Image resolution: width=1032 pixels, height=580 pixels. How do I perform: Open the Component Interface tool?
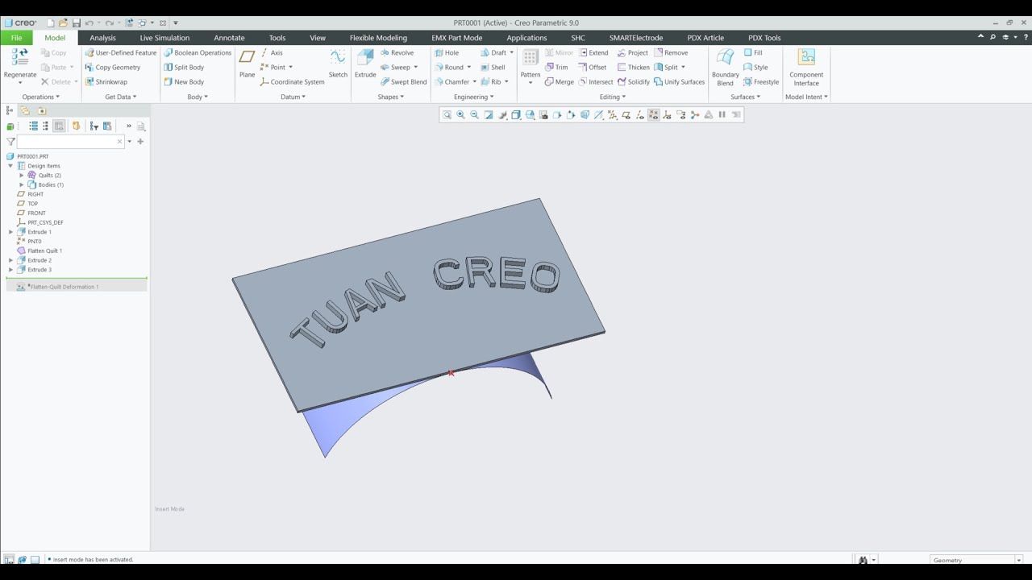coord(806,67)
